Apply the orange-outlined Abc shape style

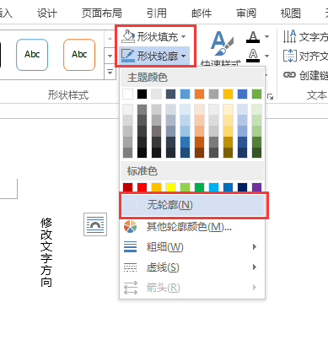click(79, 55)
